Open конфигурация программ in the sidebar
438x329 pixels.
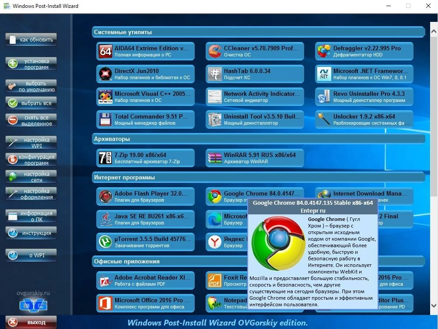coord(31,160)
